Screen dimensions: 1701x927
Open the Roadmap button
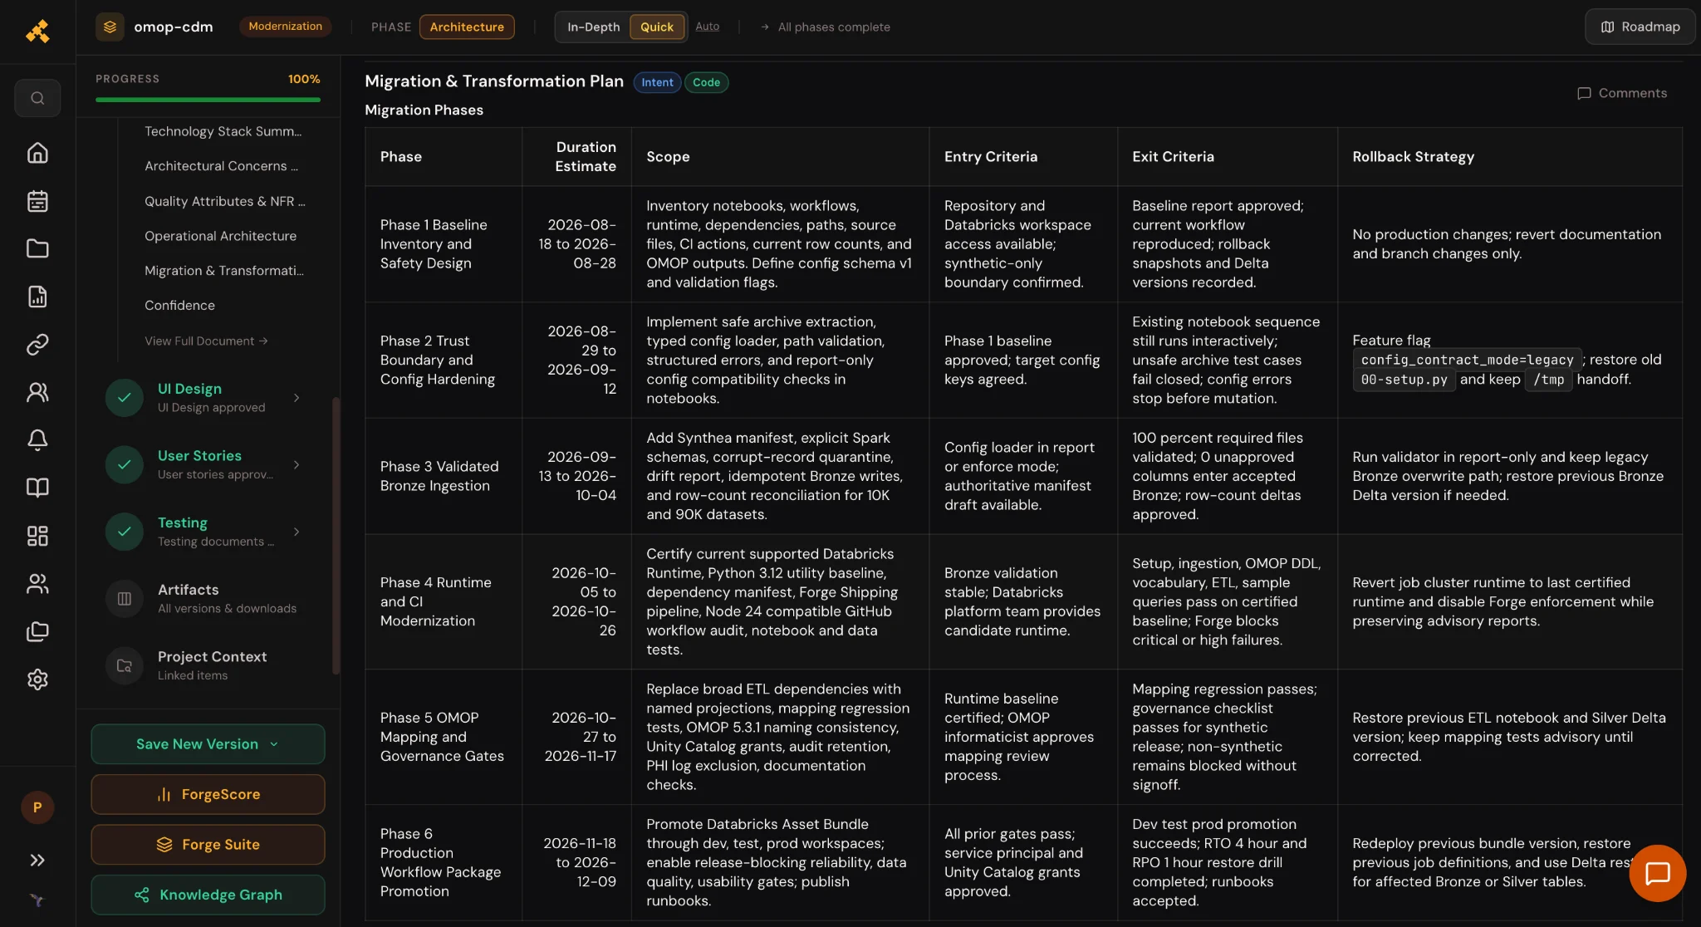(x=1640, y=27)
